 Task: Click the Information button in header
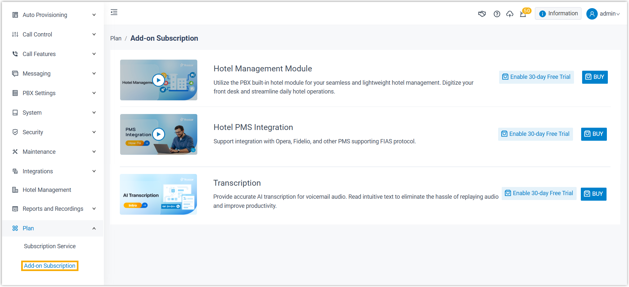[558, 14]
